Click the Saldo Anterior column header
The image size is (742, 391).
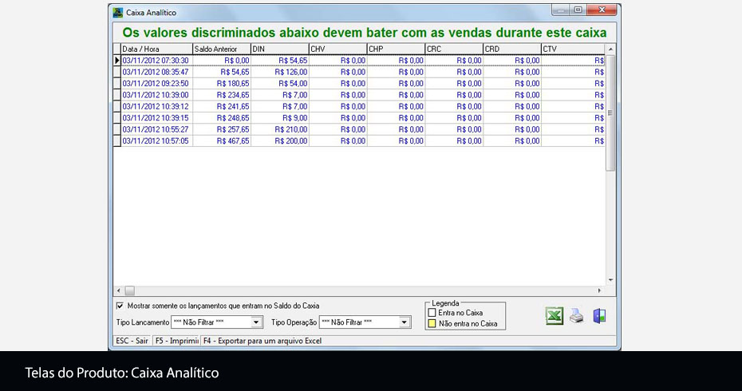[x=221, y=49]
